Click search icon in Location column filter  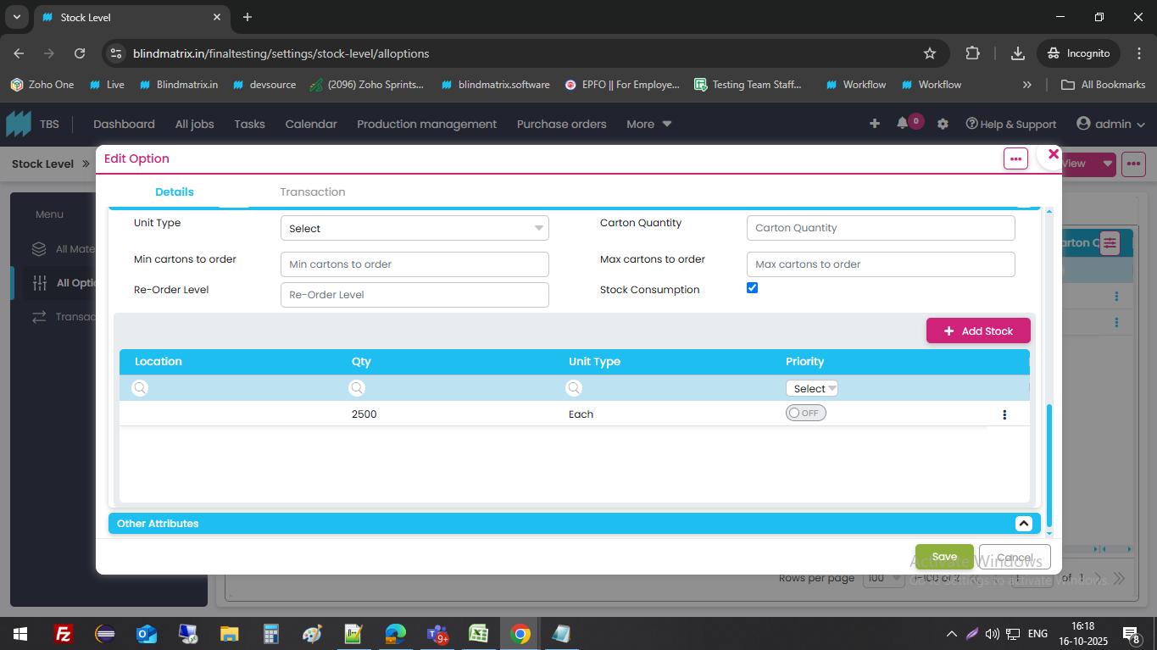pos(141,388)
